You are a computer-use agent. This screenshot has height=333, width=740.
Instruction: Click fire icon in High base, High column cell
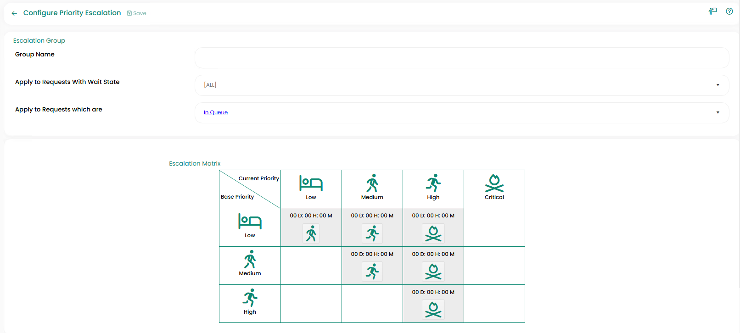433,310
